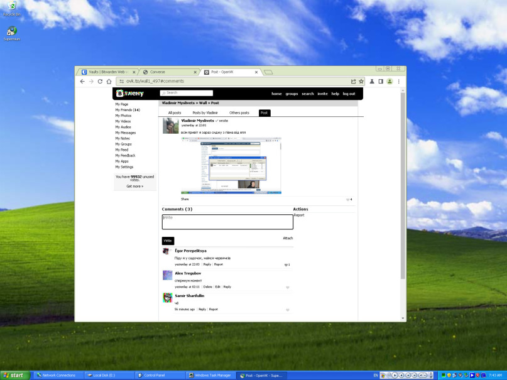Like the main post with the heart
This screenshot has width=507, height=380.
tap(347, 199)
